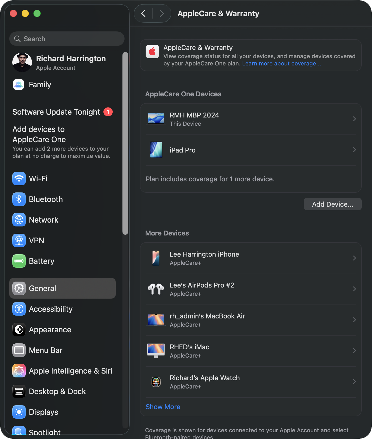Click Richard Harrington's profile picture
This screenshot has height=439, width=372.
coord(22,62)
